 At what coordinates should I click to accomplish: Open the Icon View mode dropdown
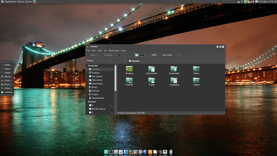(x=171, y=55)
